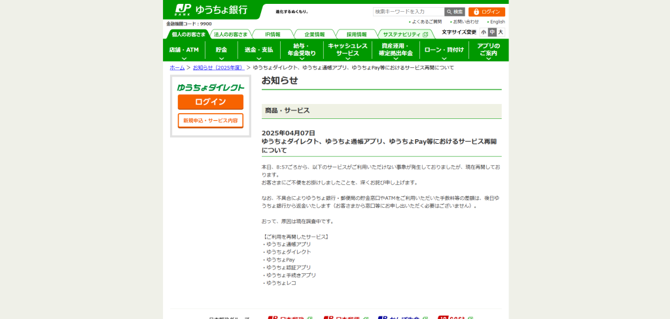670x319 pixels.
Task: Open the サステナビリティ external link tab
Action: coord(405,34)
